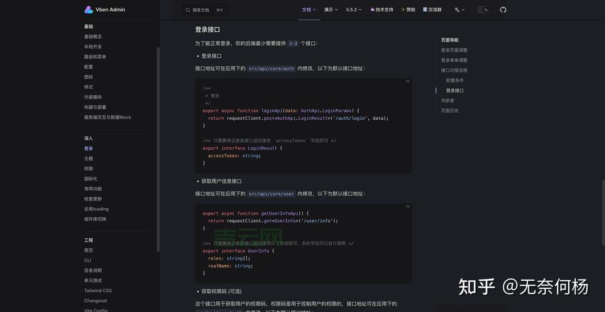
Task: Jump to 前置条件 in page outline
Action: point(455,80)
